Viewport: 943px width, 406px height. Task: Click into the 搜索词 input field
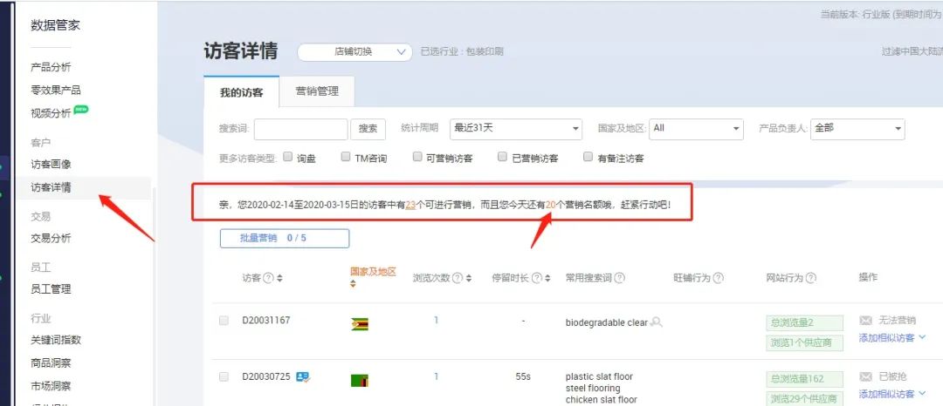tap(300, 129)
